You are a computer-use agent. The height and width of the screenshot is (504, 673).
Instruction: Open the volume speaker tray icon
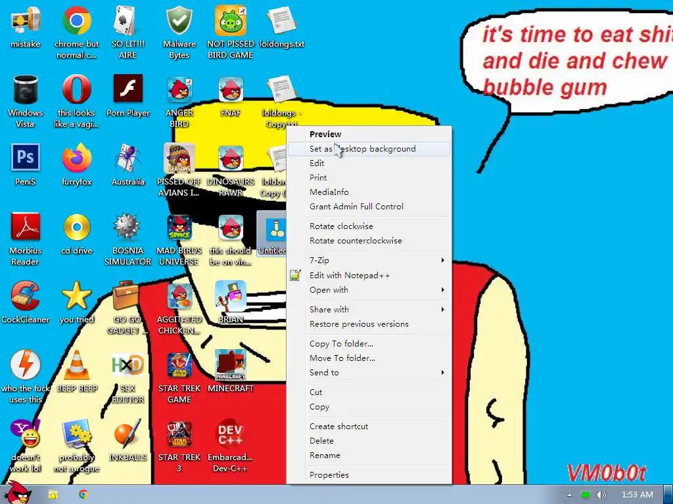click(602, 495)
